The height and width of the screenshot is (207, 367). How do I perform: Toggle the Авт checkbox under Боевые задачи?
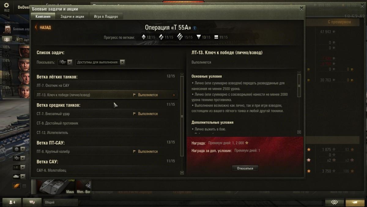21,40
